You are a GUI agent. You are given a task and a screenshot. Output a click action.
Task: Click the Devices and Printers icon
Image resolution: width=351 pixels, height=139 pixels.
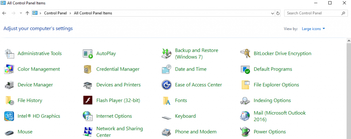coord(87,86)
